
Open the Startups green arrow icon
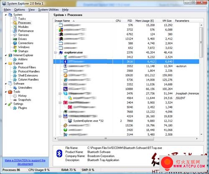15,51
